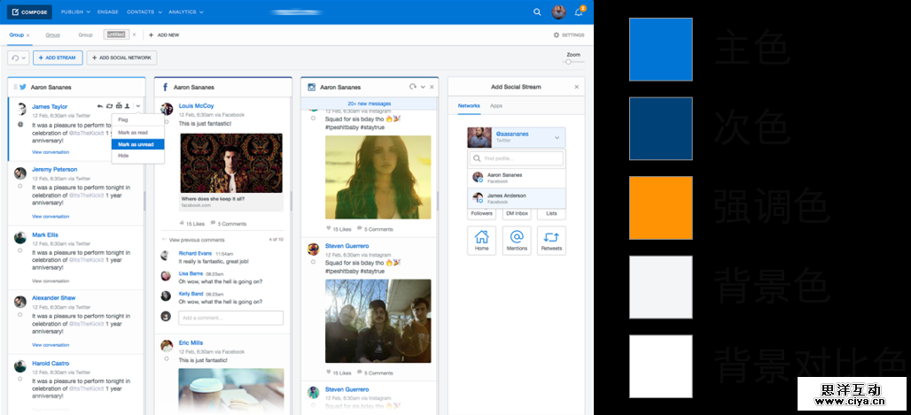Click the Add Stream button
This screenshot has height=415, width=911.
coord(58,58)
